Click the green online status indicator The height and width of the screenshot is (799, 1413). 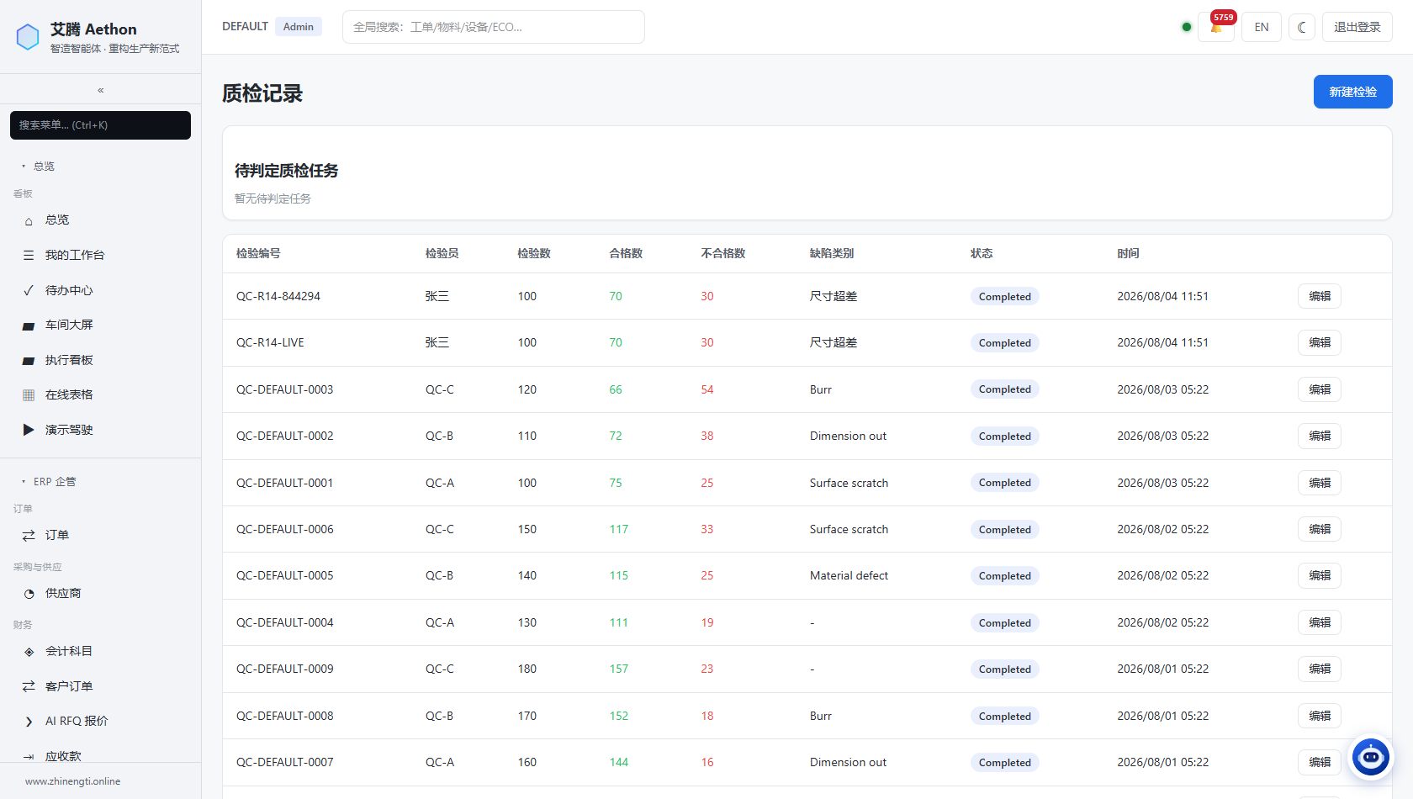pos(1187,27)
